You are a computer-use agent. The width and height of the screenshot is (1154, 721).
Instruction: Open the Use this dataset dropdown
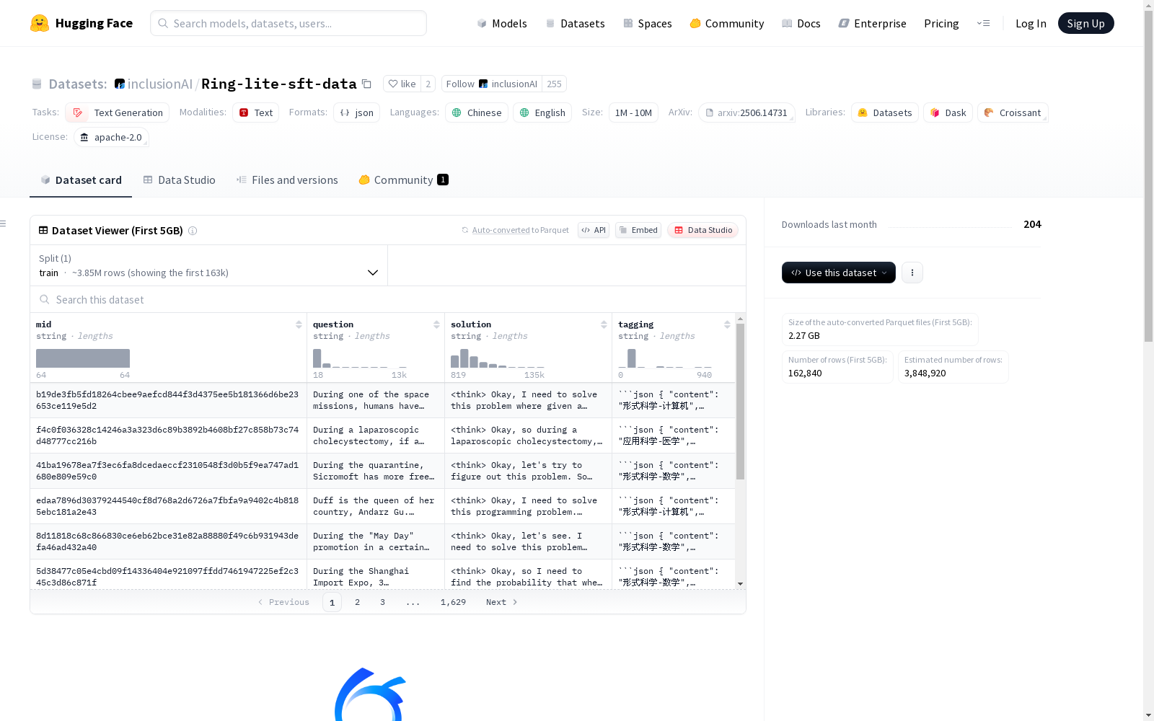pos(839,273)
